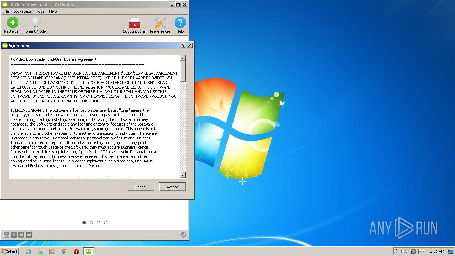Open Windows Explorer folder in taskbar
455x256 pixels.
click(40, 251)
